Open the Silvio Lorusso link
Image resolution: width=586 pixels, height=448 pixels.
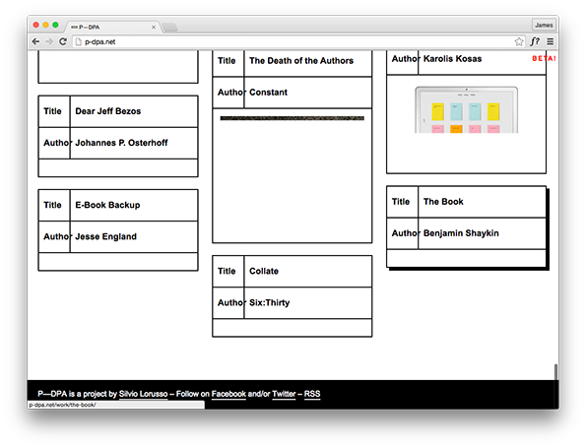tap(143, 394)
